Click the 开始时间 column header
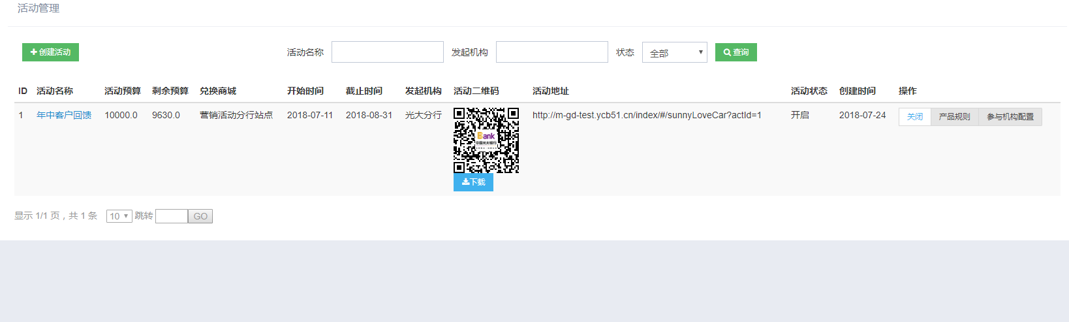 point(305,91)
